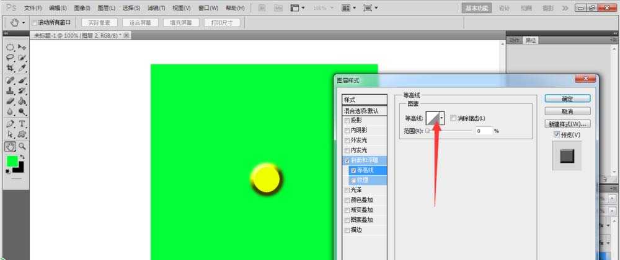Viewport: 620px width, 260px height.
Task: Enable the 消除锯齿 anti-alias checkbox
Action: point(453,118)
